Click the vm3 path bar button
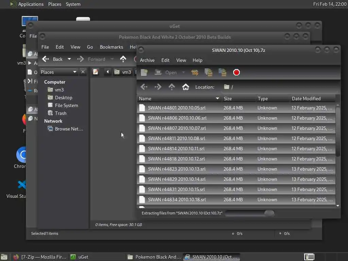 coord(123,72)
